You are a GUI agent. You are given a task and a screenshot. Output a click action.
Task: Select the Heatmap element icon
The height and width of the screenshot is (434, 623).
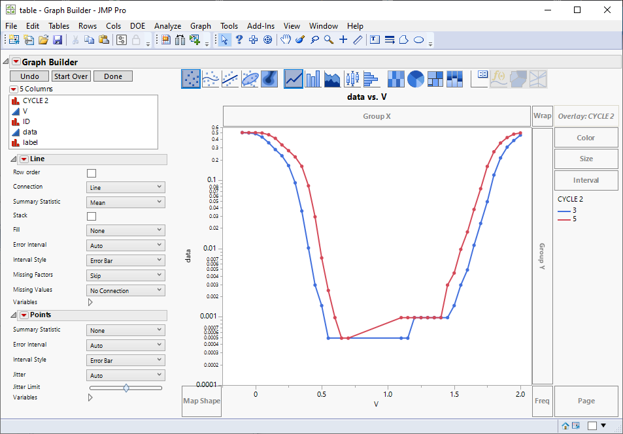click(x=396, y=78)
